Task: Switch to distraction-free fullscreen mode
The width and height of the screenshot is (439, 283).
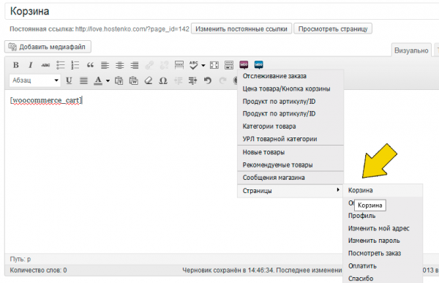Action: pyautogui.click(x=214, y=65)
